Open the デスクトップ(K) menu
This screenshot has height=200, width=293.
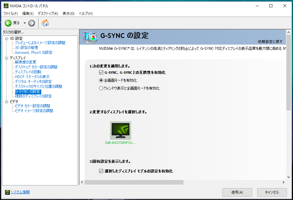[48, 13]
